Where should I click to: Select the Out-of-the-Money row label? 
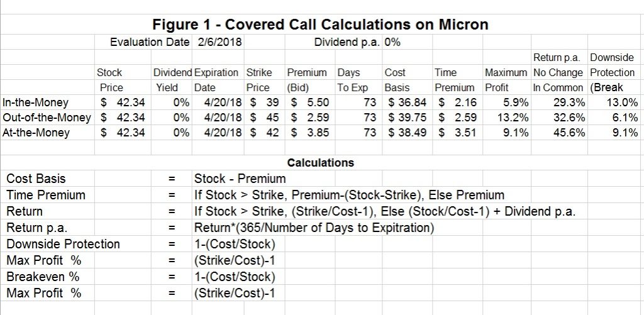coord(47,118)
